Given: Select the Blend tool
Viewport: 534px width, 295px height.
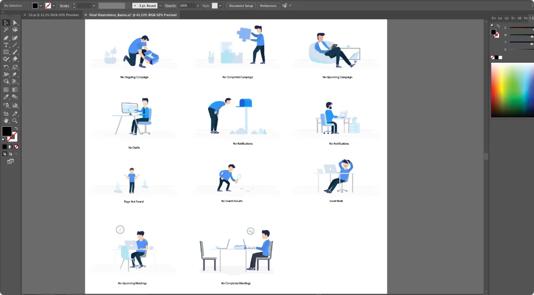Looking at the screenshot, I should click(x=15, y=97).
